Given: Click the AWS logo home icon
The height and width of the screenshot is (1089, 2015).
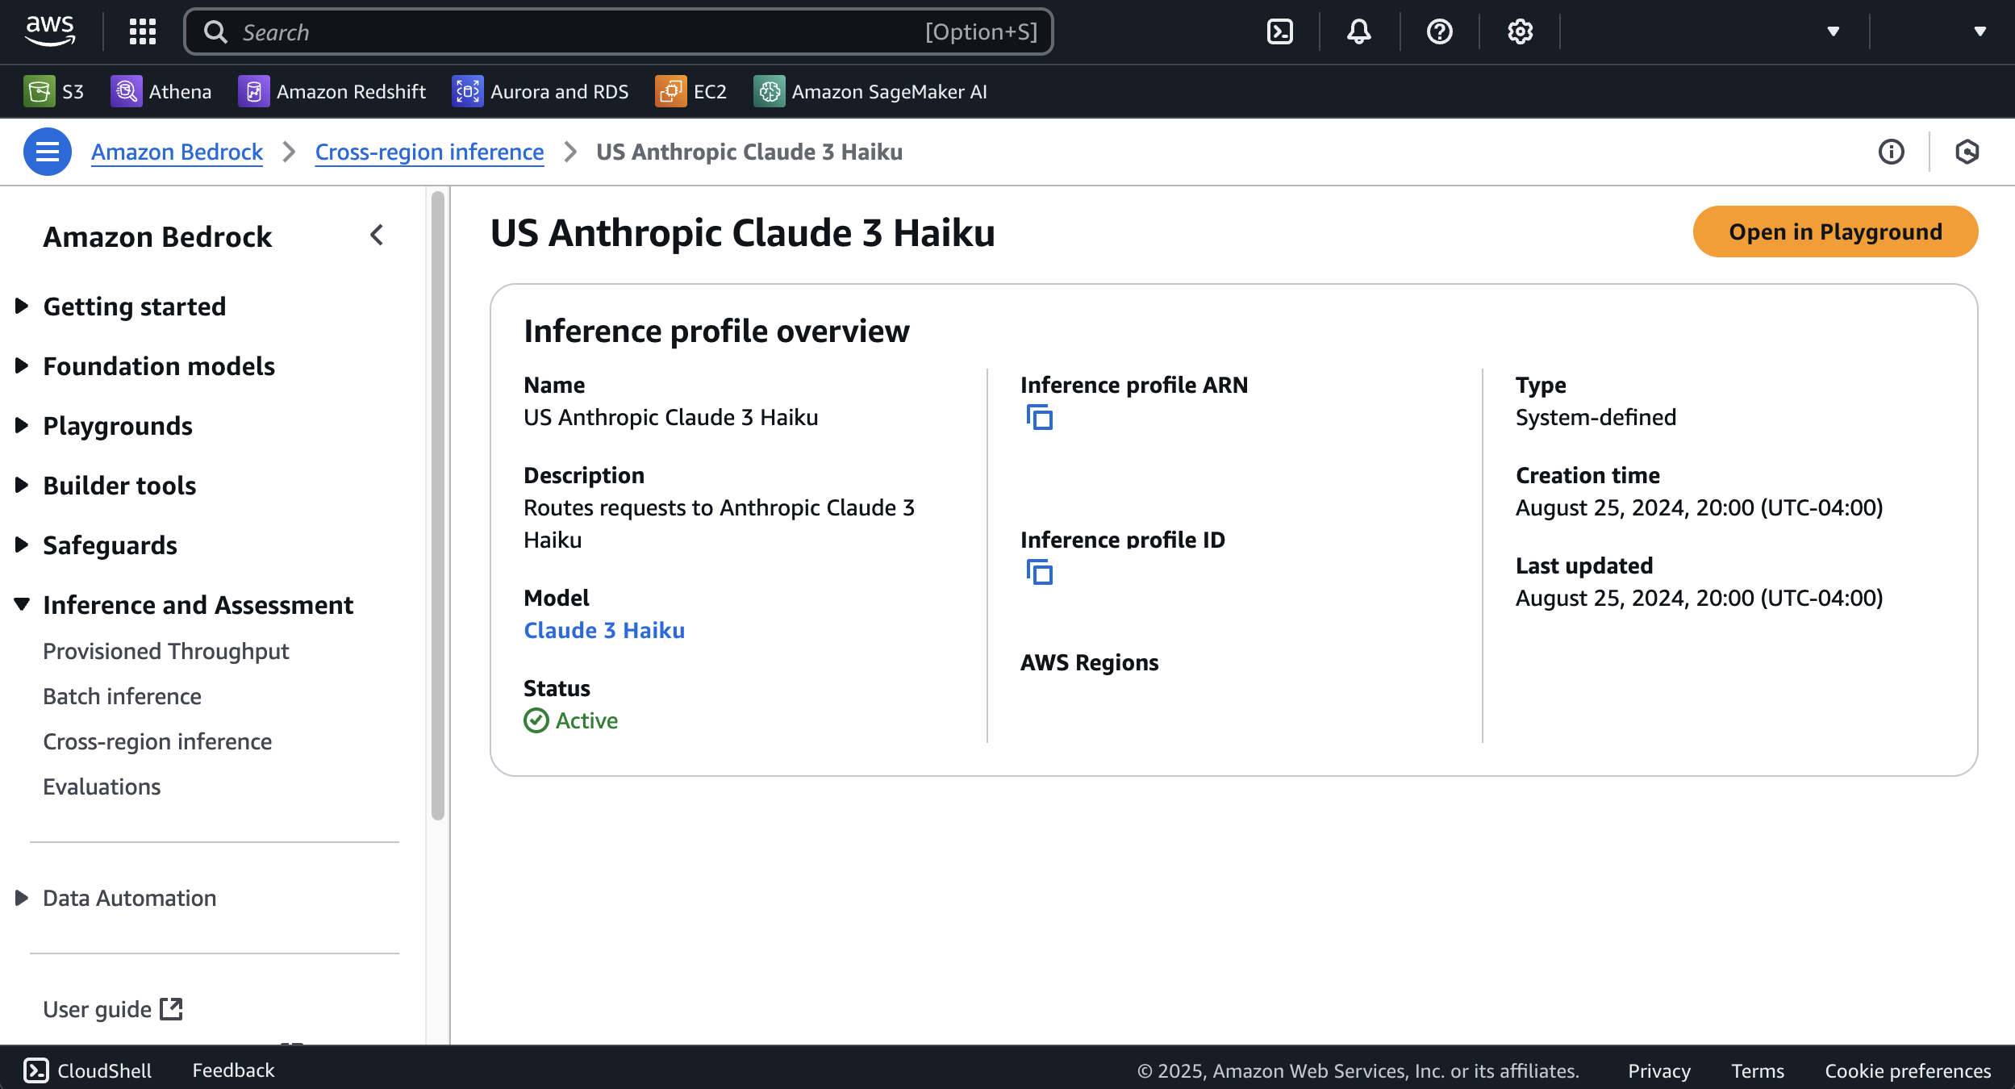Looking at the screenshot, I should [50, 31].
